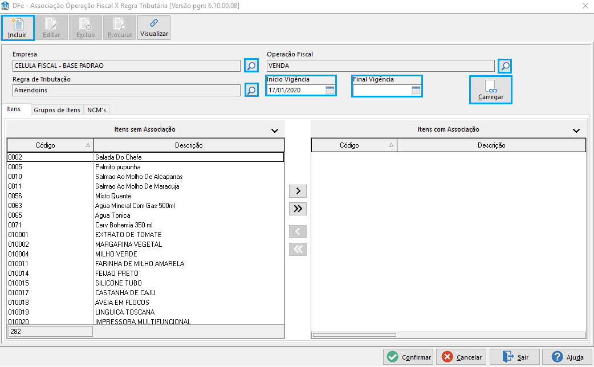Image resolution: width=594 pixels, height=367 pixels.
Task: Open Início Vigência calendar picker
Action: click(x=330, y=90)
